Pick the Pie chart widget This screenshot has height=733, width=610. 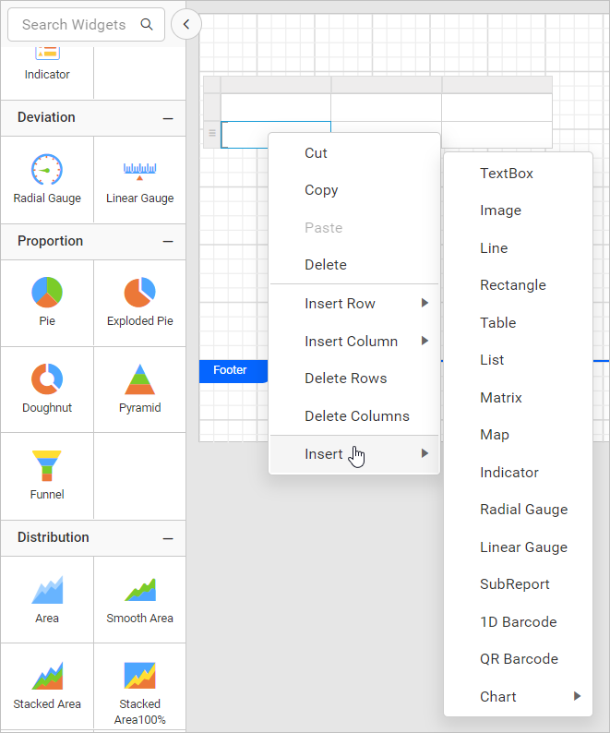click(x=47, y=303)
